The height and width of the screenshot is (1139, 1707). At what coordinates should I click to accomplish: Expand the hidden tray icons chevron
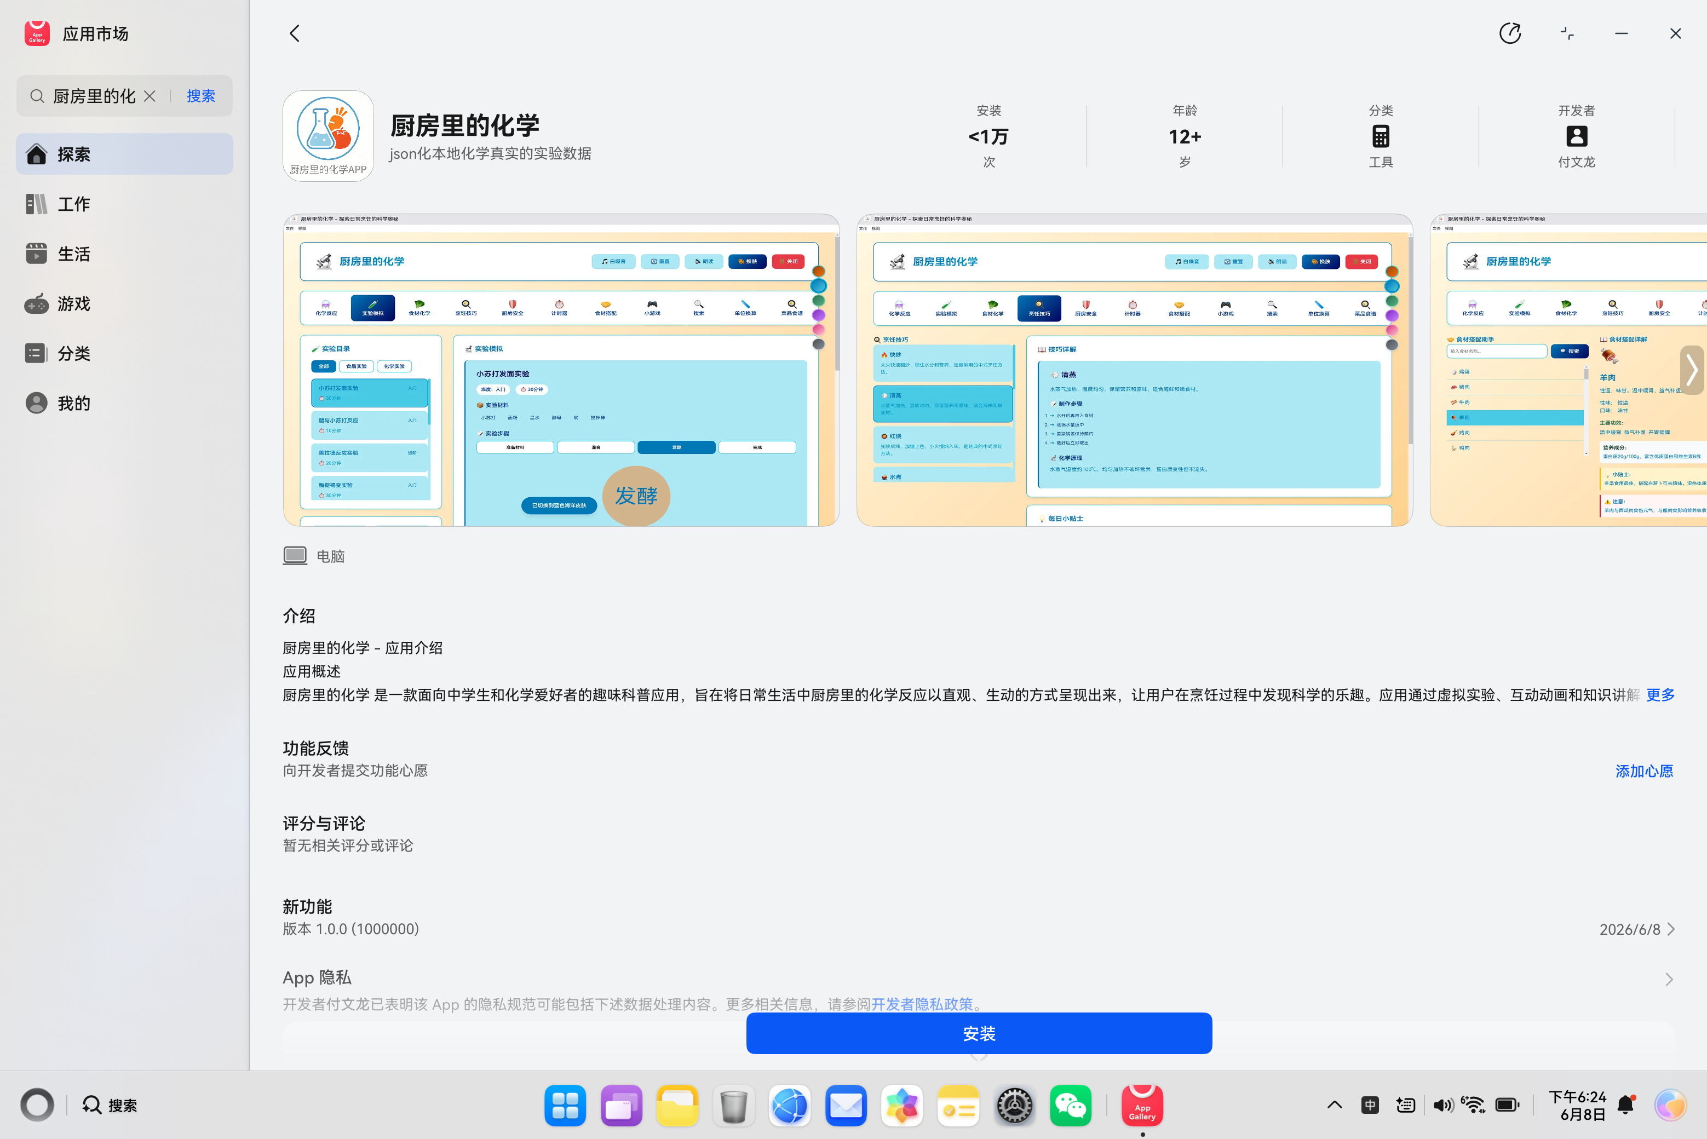tap(1335, 1105)
